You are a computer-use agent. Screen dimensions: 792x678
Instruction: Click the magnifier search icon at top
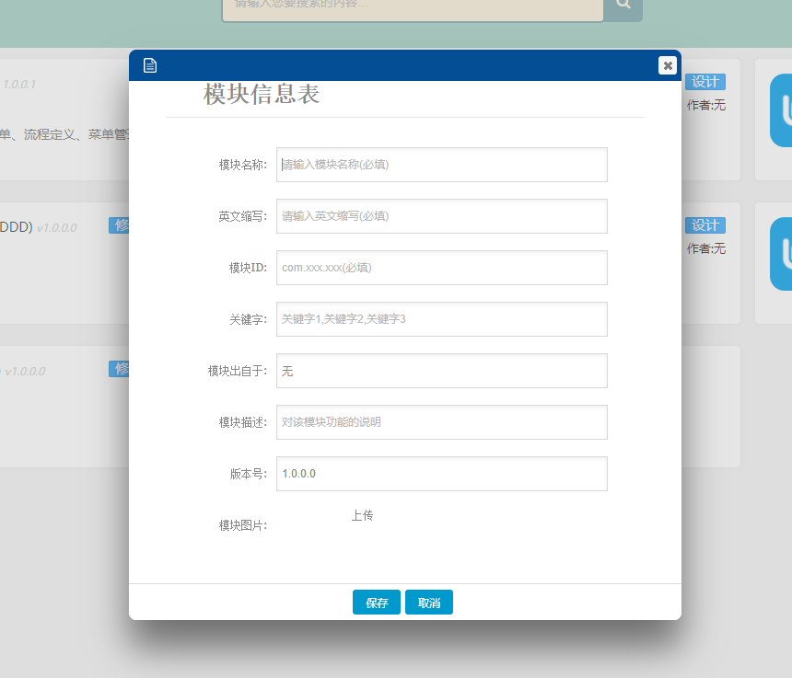click(623, 5)
